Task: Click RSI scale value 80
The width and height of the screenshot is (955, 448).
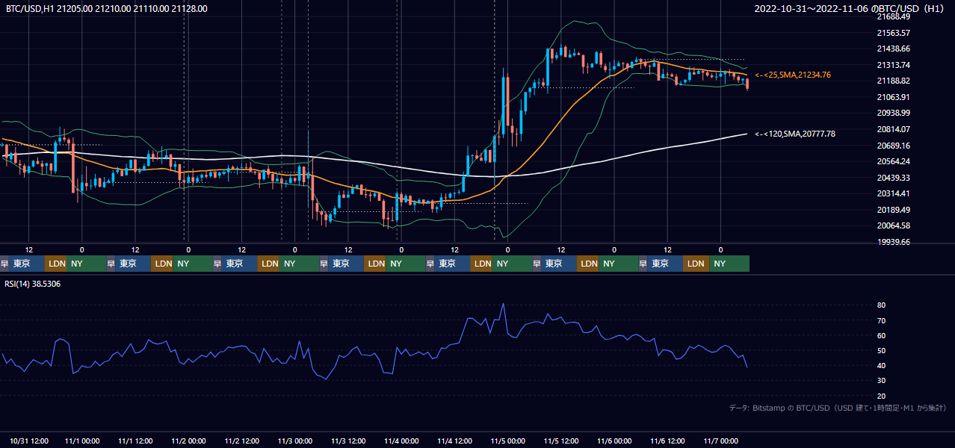Action: [x=881, y=305]
